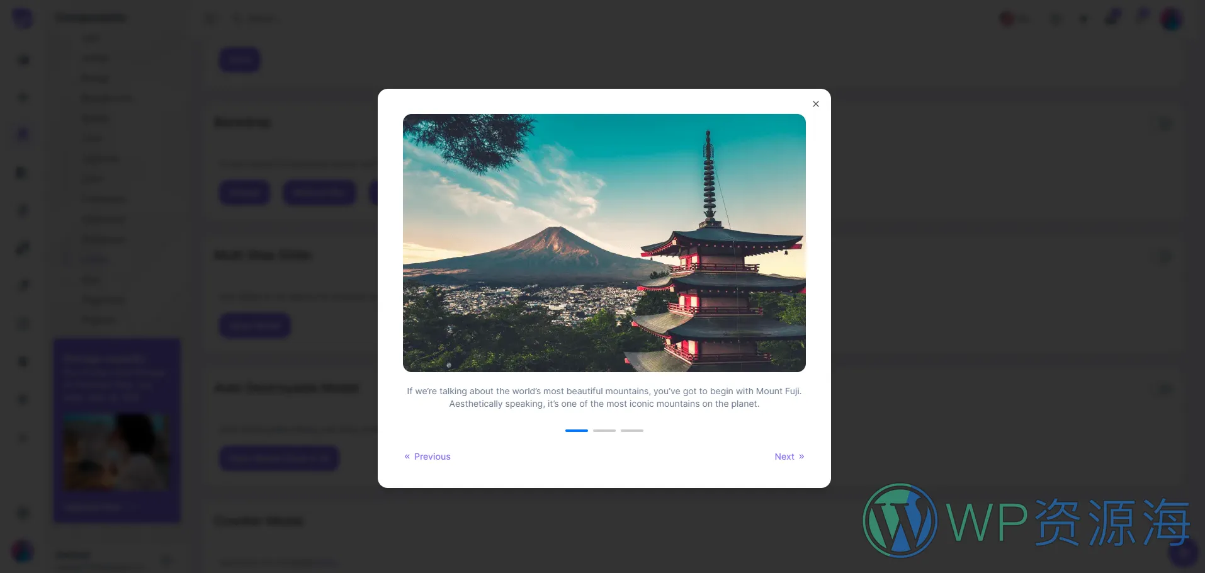
Task: Jump to the second slide indicator bar
Action: (604, 431)
